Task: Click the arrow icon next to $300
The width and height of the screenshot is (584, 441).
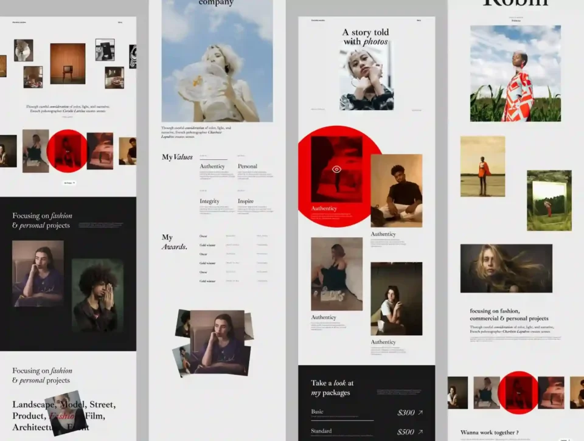Action: [x=420, y=413]
